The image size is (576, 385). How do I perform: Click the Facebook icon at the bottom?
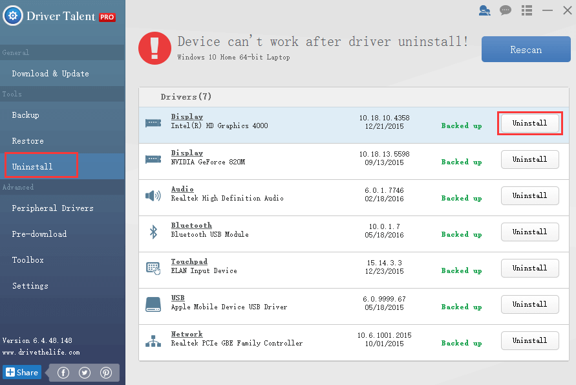pyautogui.click(x=63, y=373)
